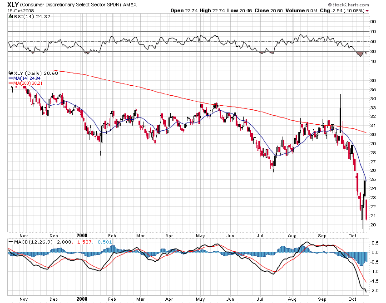Click the blue line marker beside MA(14)

pyautogui.click(x=10, y=78)
